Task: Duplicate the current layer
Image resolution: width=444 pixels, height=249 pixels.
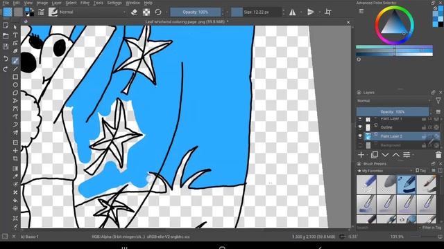Action: (x=375, y=155)
